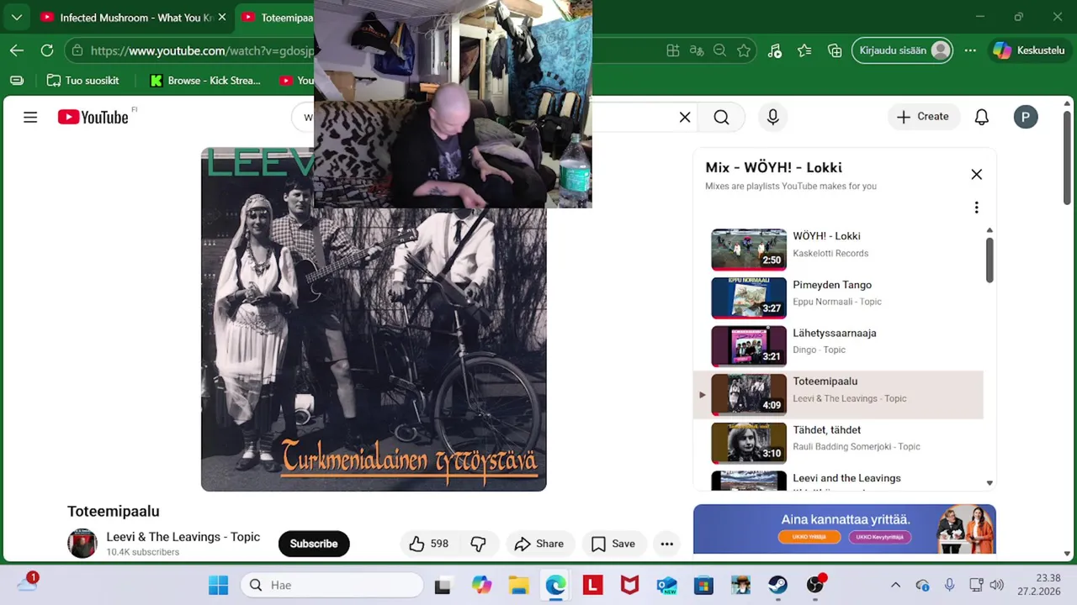The image size is (1077, 605).
Task: Open Steam from the taskbar
Action: coord(777,585)
